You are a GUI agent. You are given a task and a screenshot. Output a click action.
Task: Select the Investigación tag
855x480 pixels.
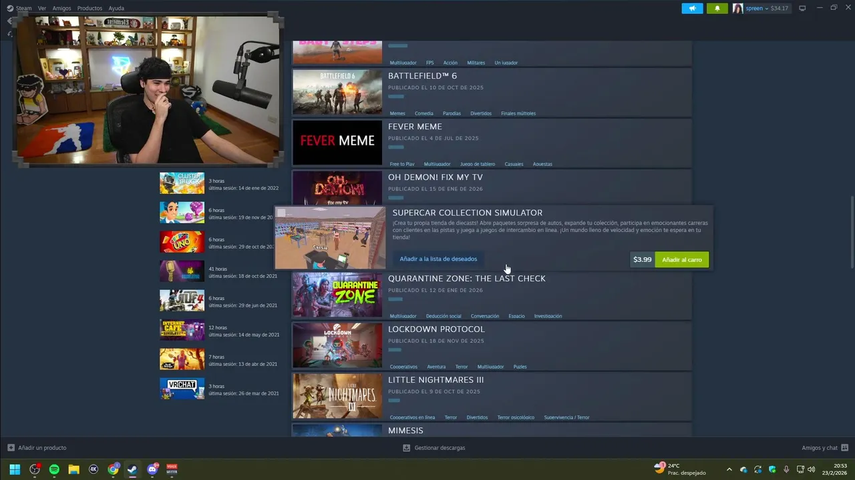(x=548, y=316)
